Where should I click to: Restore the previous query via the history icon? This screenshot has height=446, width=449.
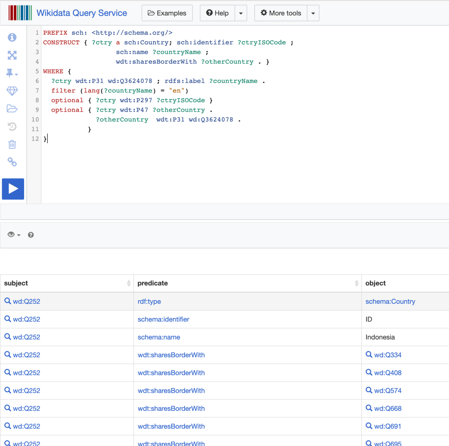point(12,127)
